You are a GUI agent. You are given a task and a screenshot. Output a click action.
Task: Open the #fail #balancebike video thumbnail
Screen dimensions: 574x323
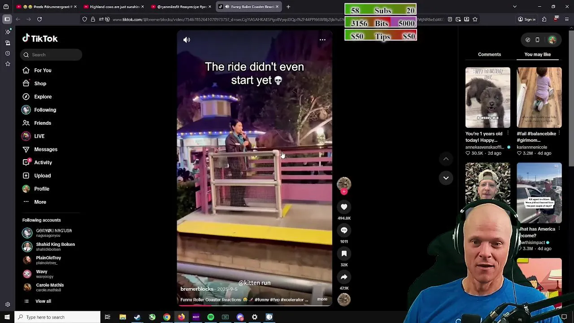point(539,98)
